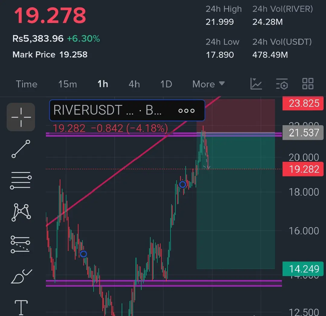
Task: Click the 14.249 target price label
Action: (303, 269)
